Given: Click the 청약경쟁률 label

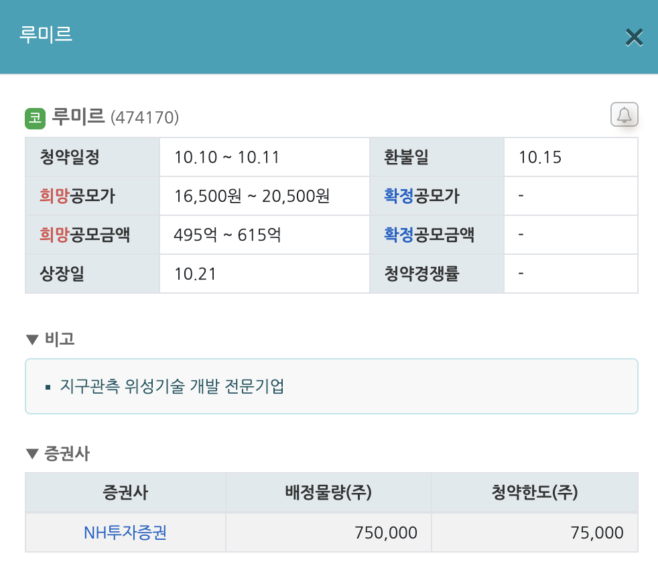Looking at the screenshot, I should point(421,274).
